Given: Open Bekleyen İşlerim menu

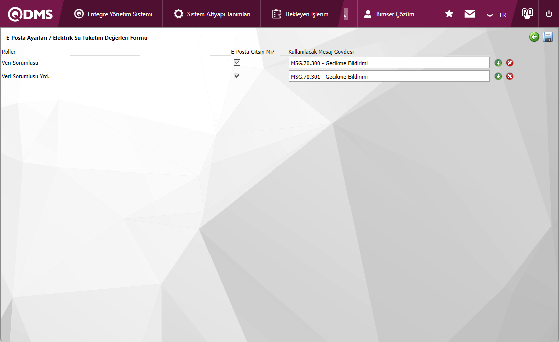Looking at the screenshot, I should [300, 14].
